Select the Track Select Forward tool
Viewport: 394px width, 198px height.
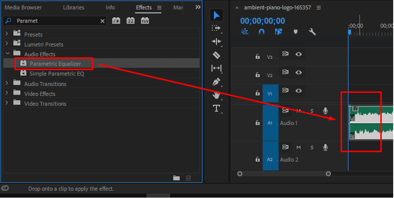click(216, 28)
